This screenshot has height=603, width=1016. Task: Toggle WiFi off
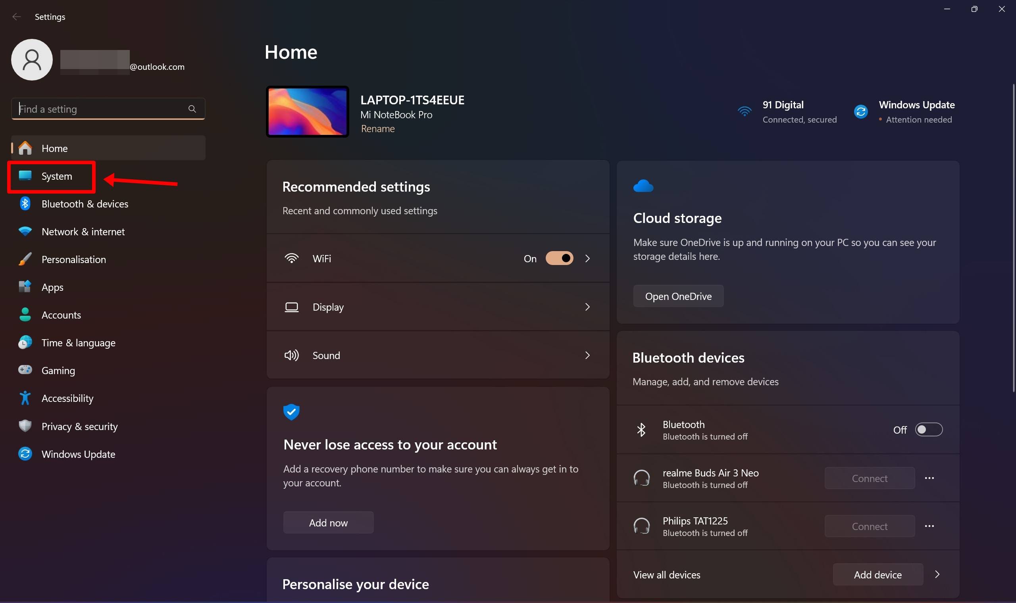(x=560, y=258)
